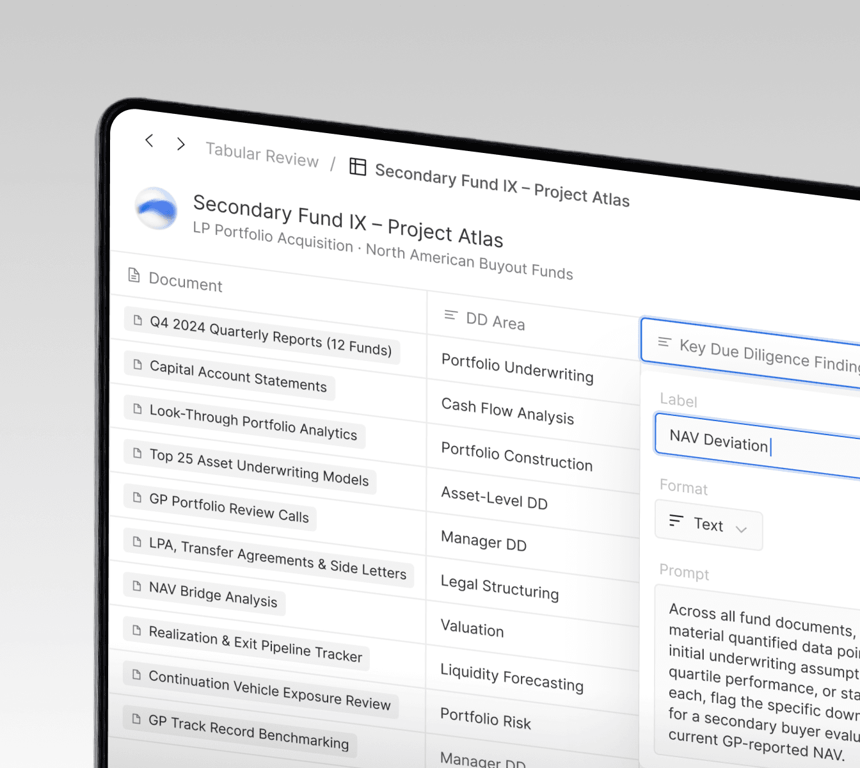Click file icon of GP Portfolio Review Calls

click(x=137, y=497)
